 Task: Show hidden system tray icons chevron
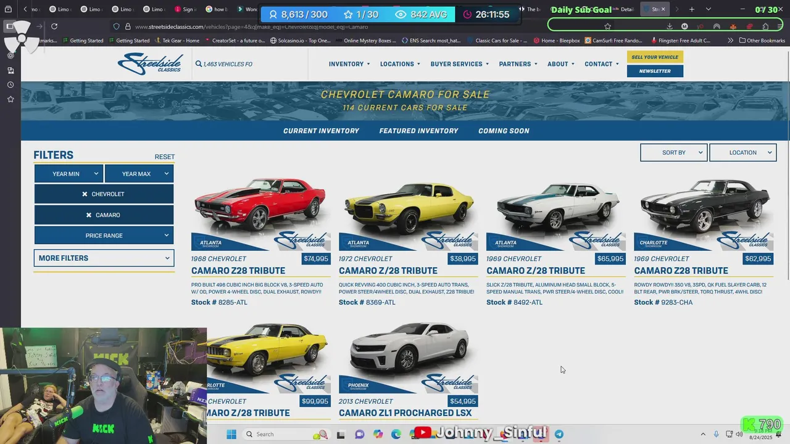click(702, 434)
